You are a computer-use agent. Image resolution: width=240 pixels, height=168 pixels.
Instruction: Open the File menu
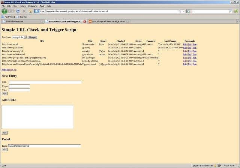3,6
